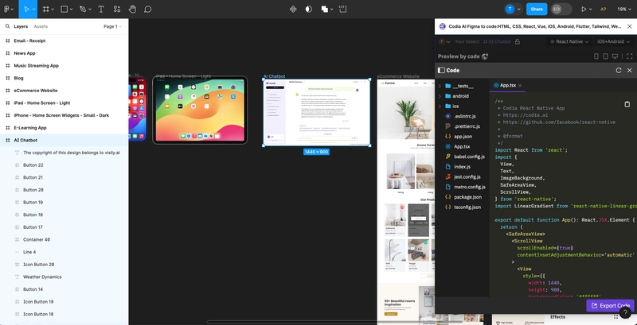Viewport: 637px width, 325px height.
Task: Search the layers with magnifier icon
Action: click(6, 26)
